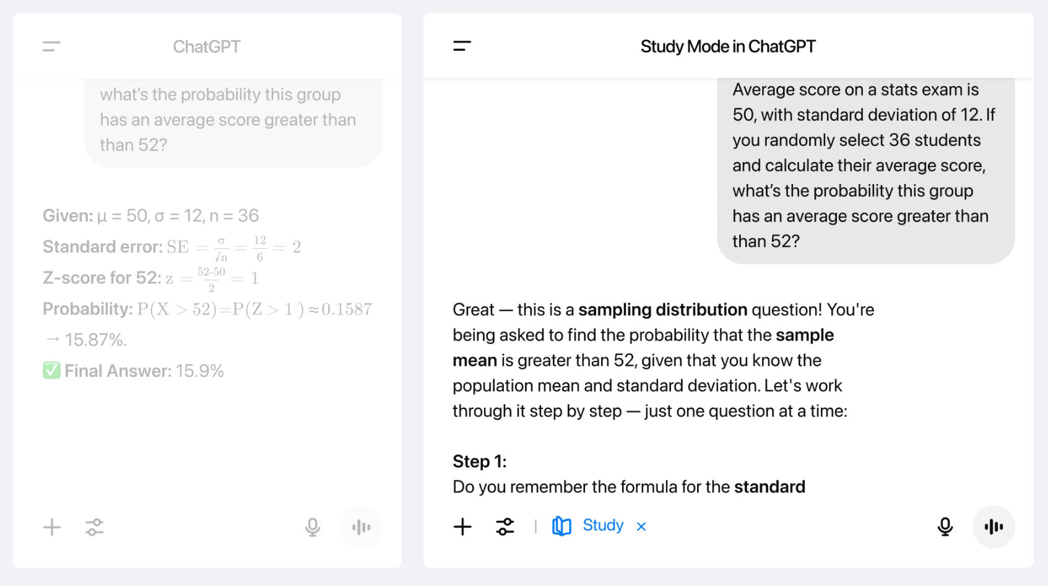The image size is (1048, 586).
Task: Select the ChatGPT header title
Action: [x=206, y=46]
